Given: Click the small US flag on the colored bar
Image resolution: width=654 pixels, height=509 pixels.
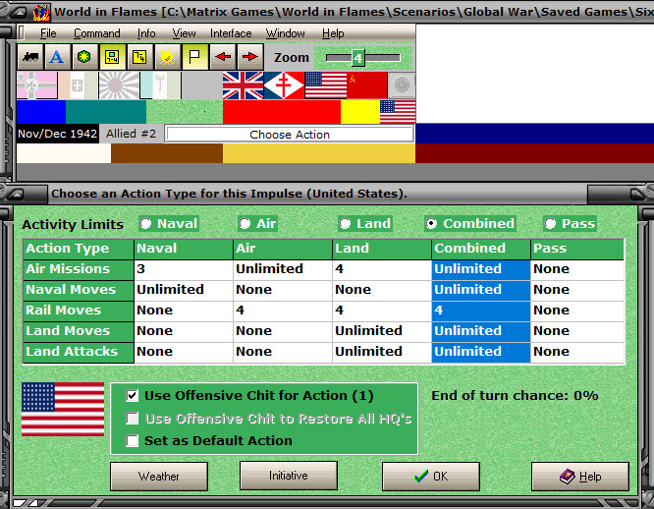Looking at the screenshot, I should [x=398, y=112].
